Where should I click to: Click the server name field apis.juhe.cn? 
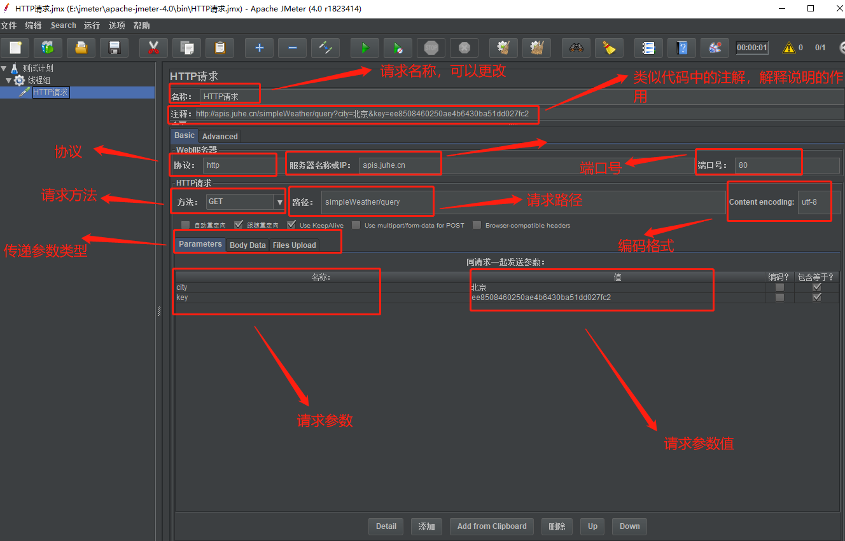(525, 165)
